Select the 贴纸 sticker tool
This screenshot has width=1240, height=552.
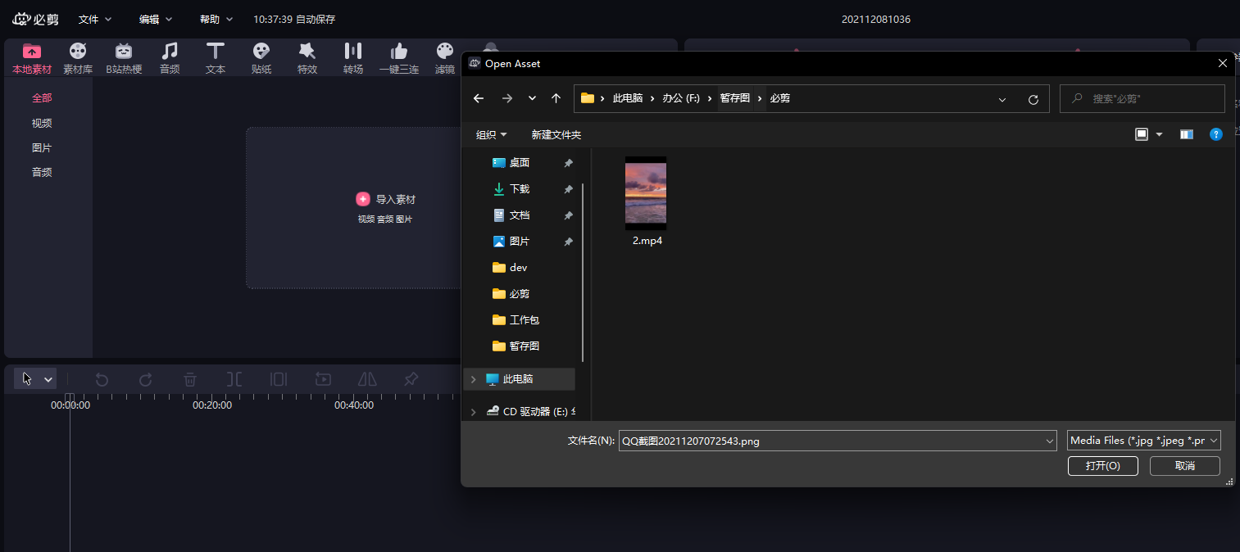pos(261,57)
